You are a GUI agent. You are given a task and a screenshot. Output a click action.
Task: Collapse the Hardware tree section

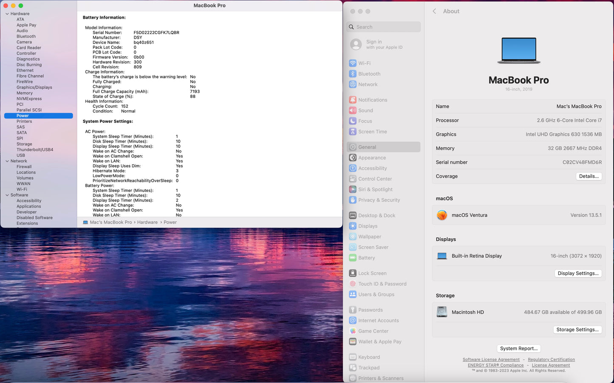click(7, 14)
